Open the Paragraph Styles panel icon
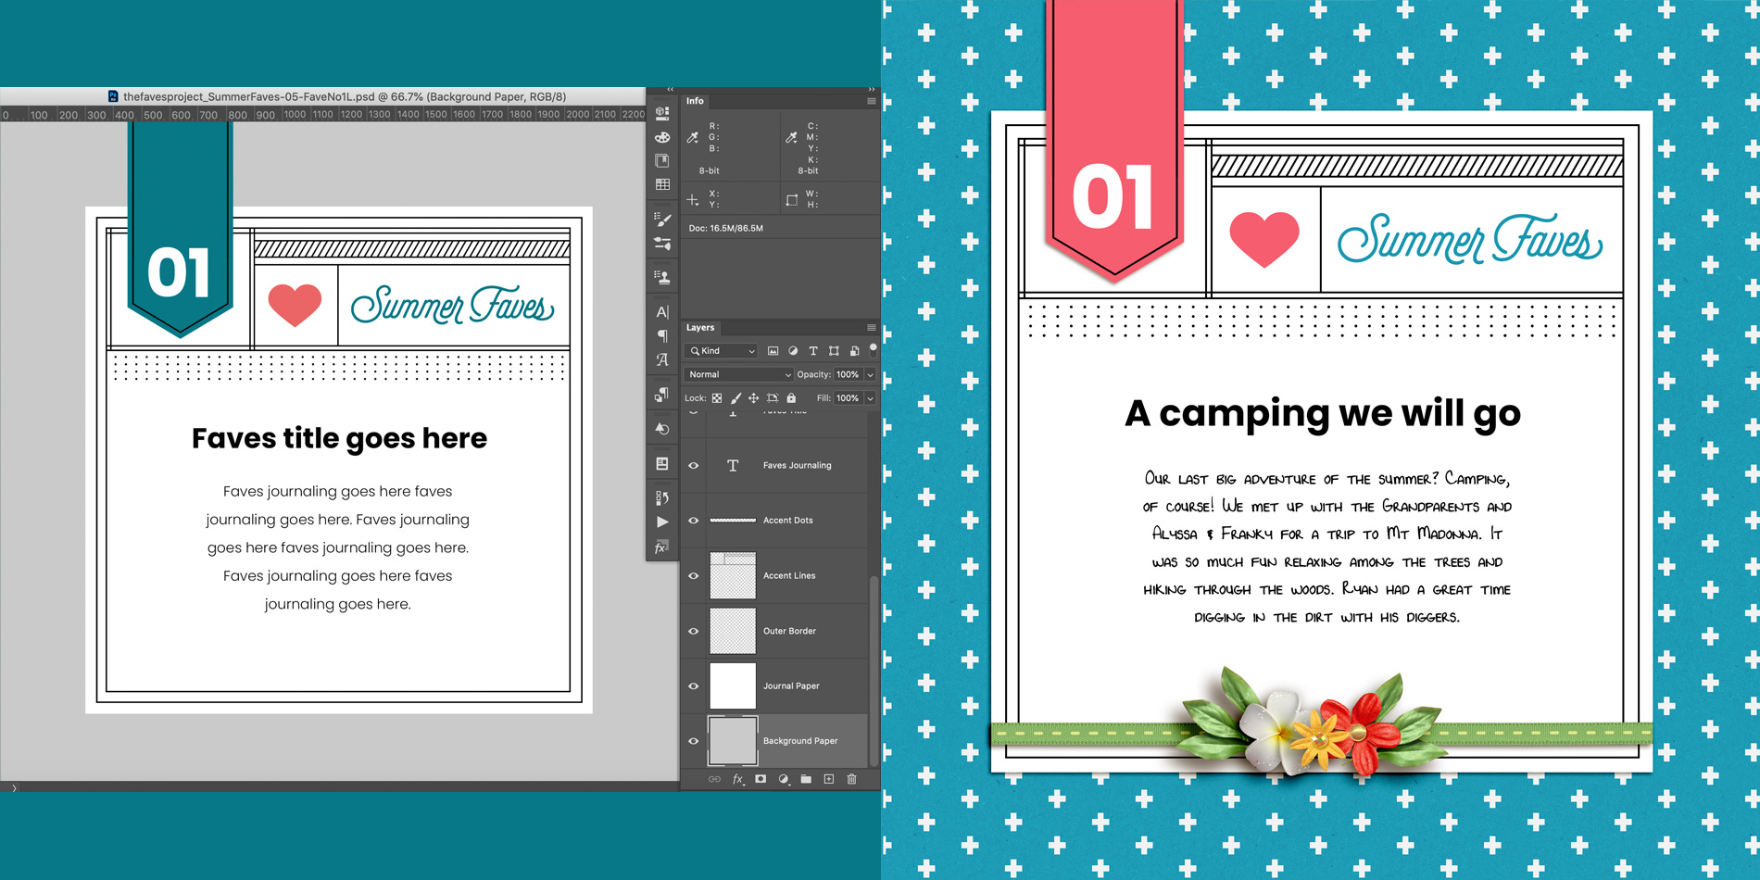This screenshot has height=880, width=1760. tap(662, 396)
